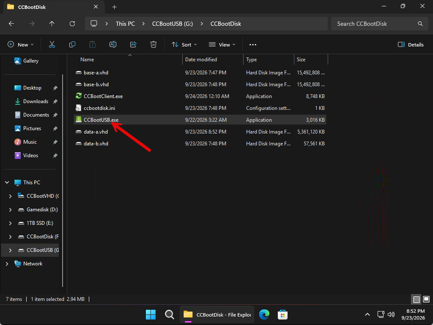This screenshot has height=325, width=433.
Task: Expand the Gamedisk (D:) tree node
Action: (10, 210)
